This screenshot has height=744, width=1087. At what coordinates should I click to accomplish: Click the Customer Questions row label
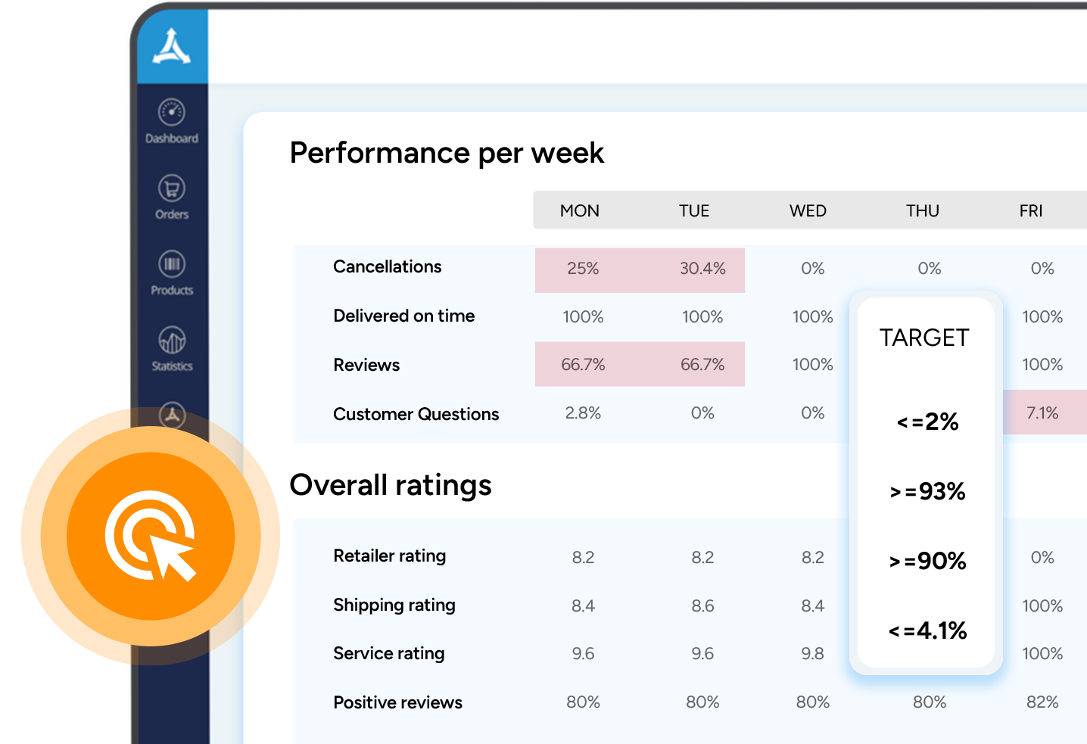point(416,415)
